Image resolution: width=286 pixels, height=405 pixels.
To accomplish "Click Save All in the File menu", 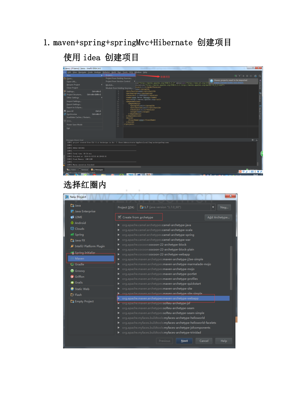I will [83, 111].
